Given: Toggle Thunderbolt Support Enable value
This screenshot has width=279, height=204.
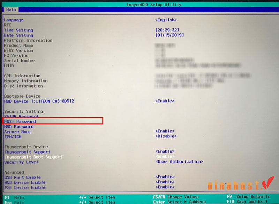Looking at the screenshot, I should pyautogui.click(x=165, y=152).
